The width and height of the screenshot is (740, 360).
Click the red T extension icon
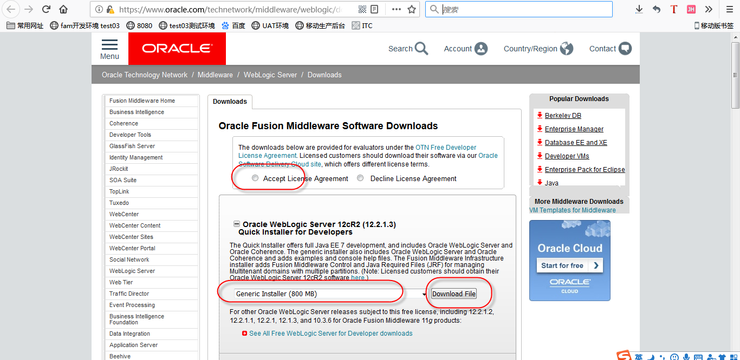[x=673, y=9]
